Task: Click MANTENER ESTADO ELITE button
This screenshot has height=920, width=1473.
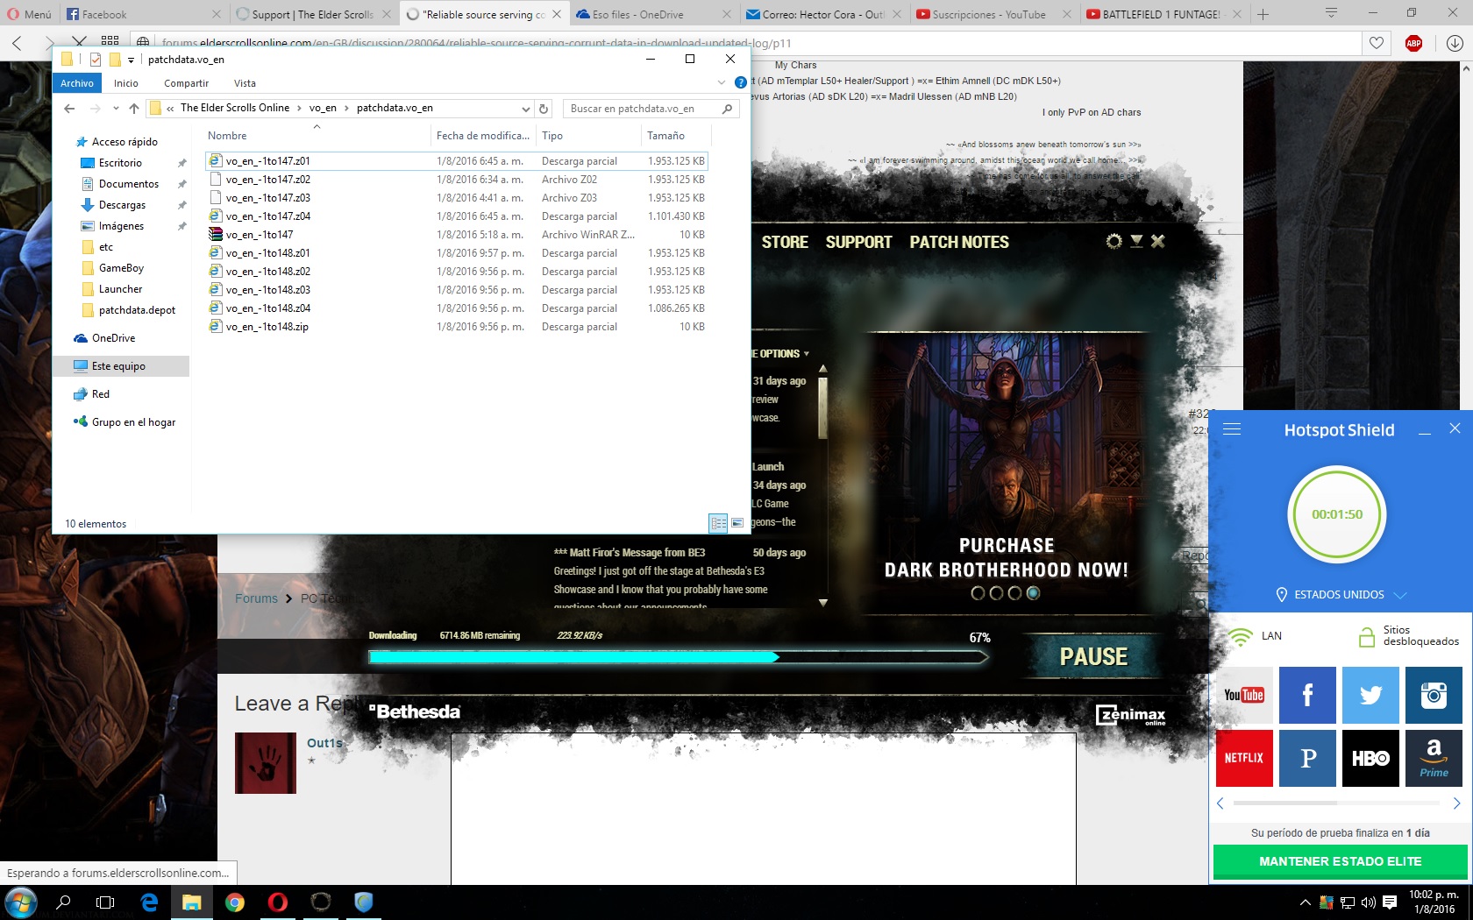Action: coord(1340,862)
